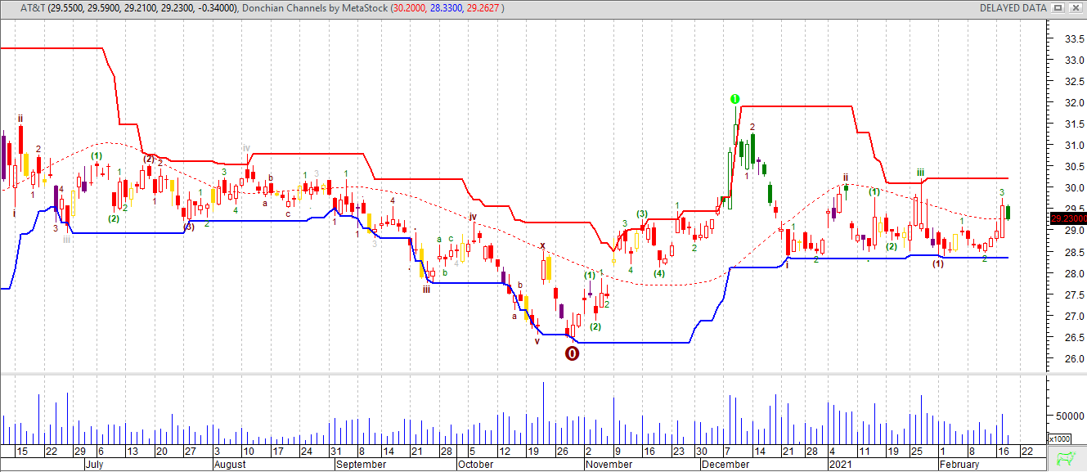Click the 22 date label at axis end
This screenshot has width=1087, height=472.
click(x=1027, y=452)
